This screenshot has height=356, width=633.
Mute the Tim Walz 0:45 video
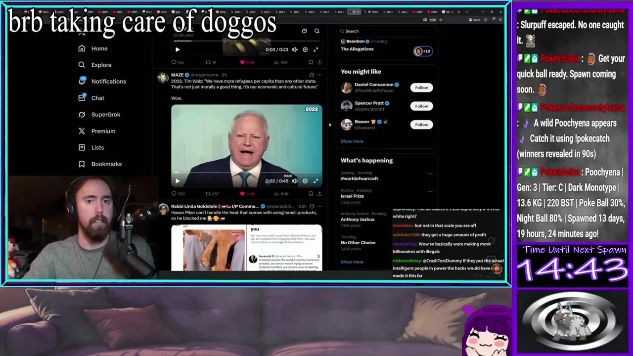coord(295,181)
